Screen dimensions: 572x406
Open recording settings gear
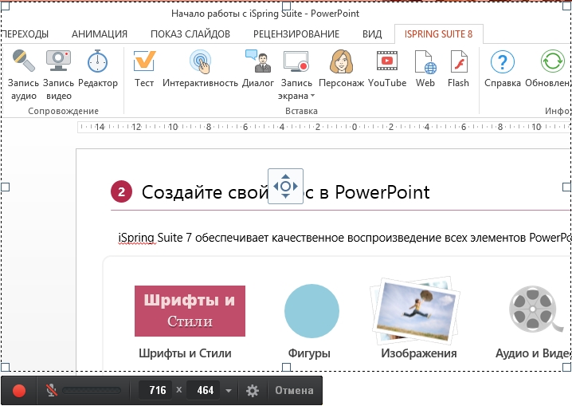(252, 391)
